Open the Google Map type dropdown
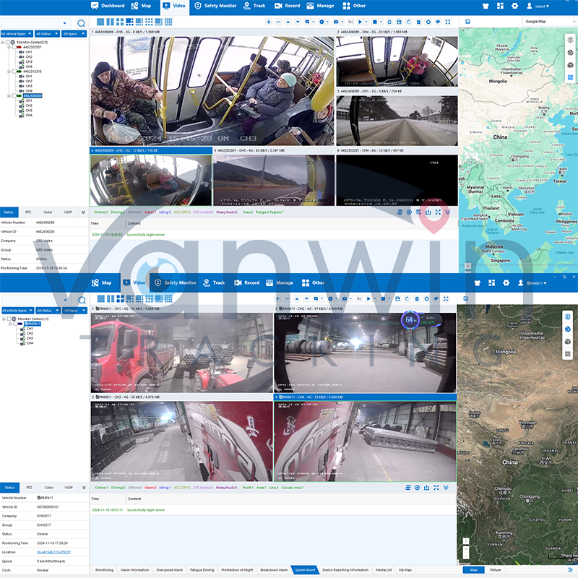578x578 pixels. pyautogui.click(x=548, y=22)
